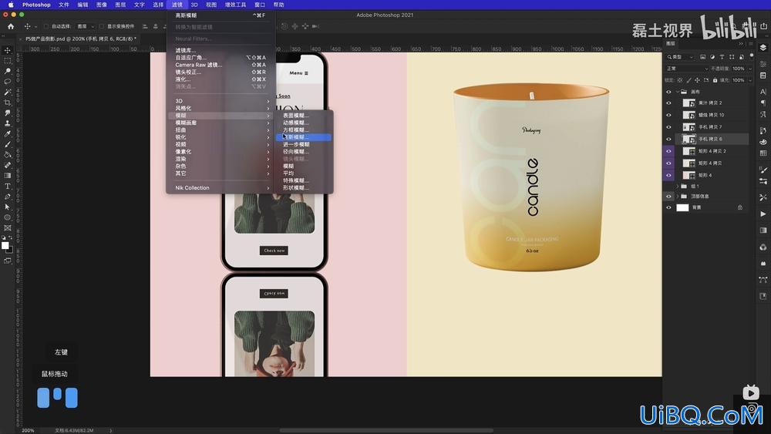Screen dimensions: 771x434
Task: Hide the 画布 group layer
Action: (668, 92)
